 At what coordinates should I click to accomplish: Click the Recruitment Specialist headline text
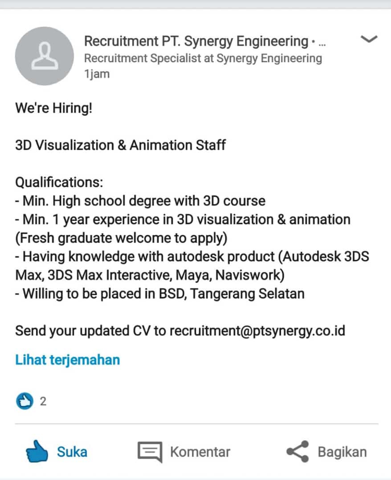pos(203,58)
